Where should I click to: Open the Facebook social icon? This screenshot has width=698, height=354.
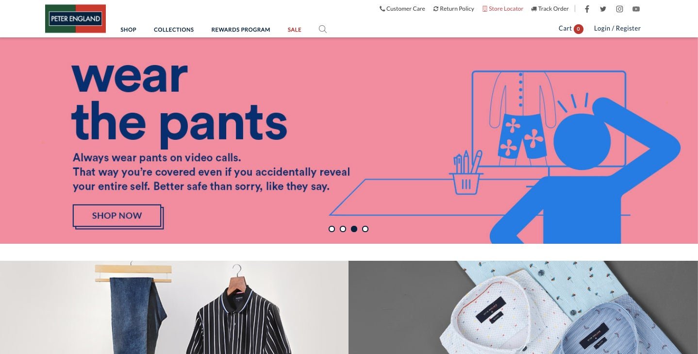tap(587, 9)
